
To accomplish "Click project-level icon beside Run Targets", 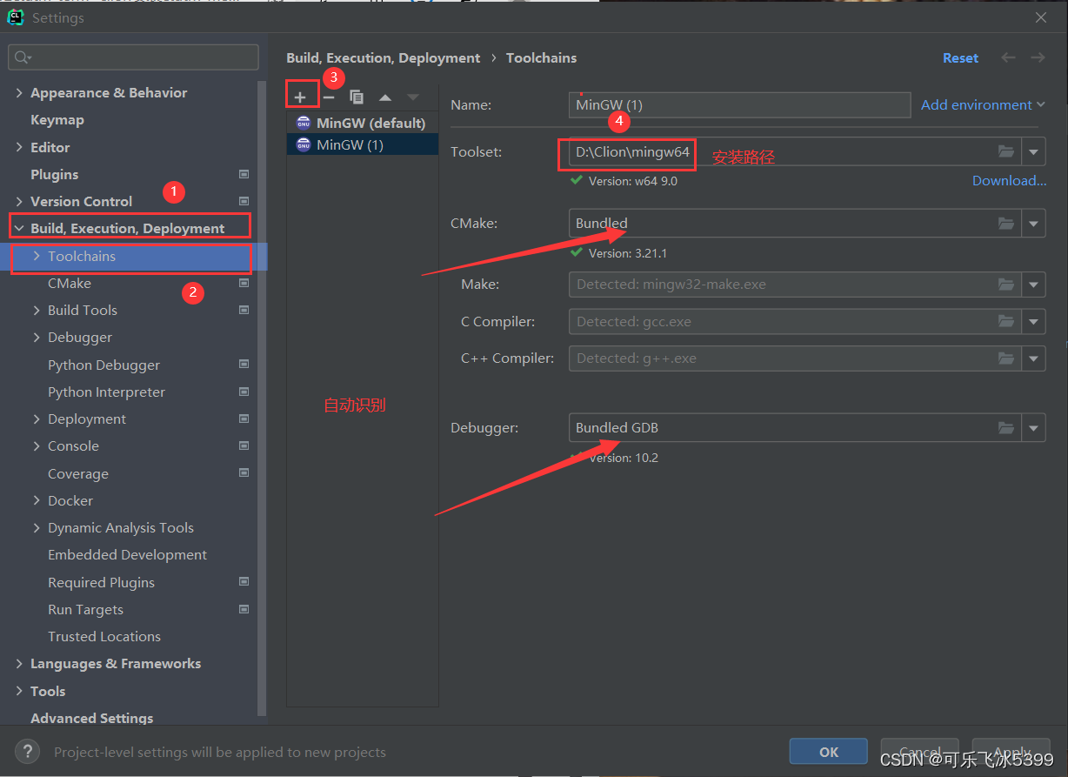I will [244, 609].
